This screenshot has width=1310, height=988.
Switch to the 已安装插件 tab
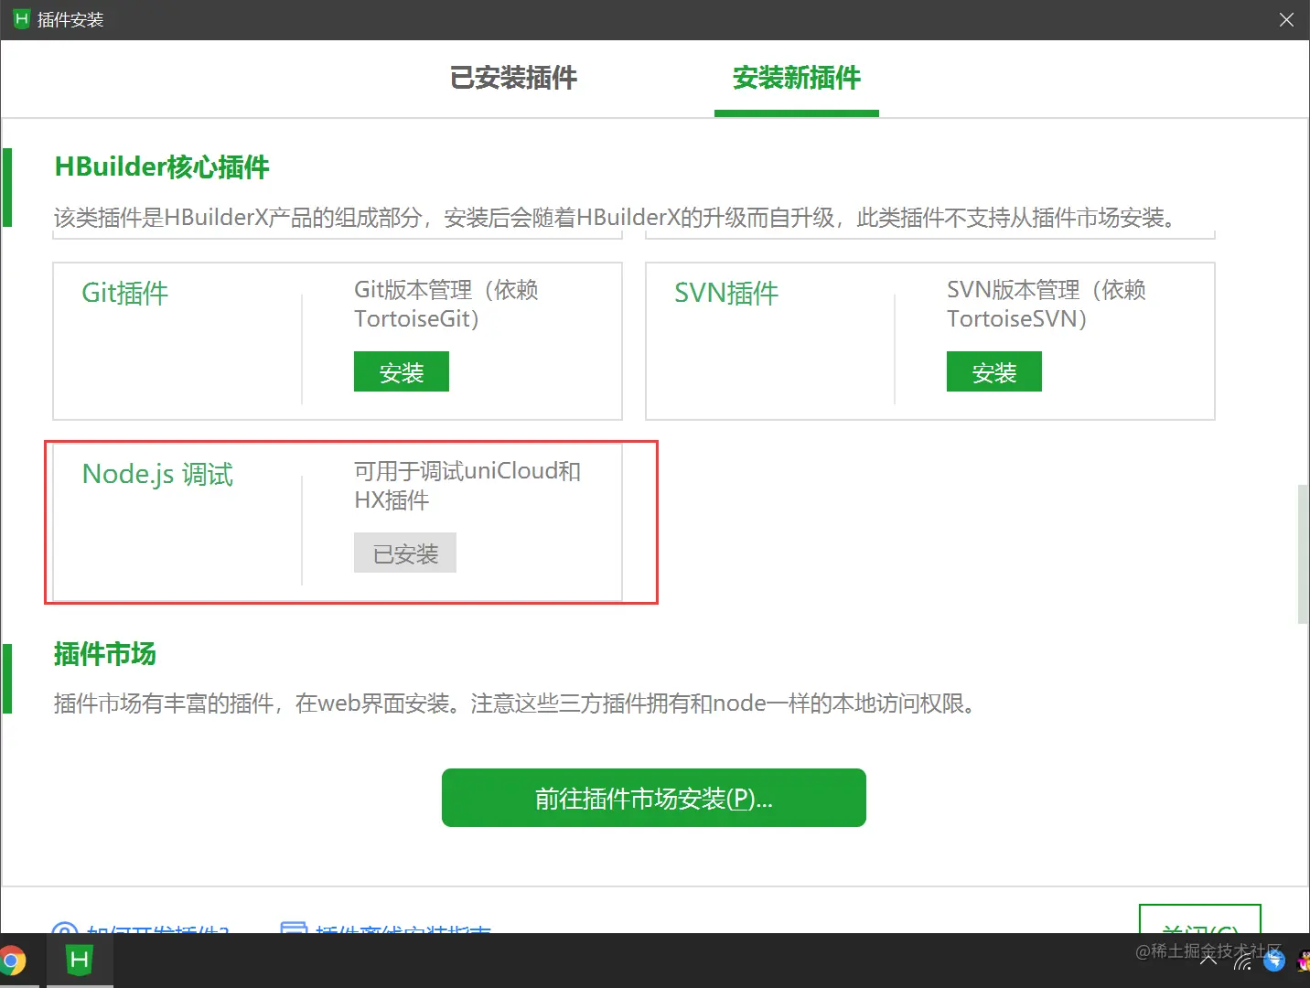tap(512, 79)
